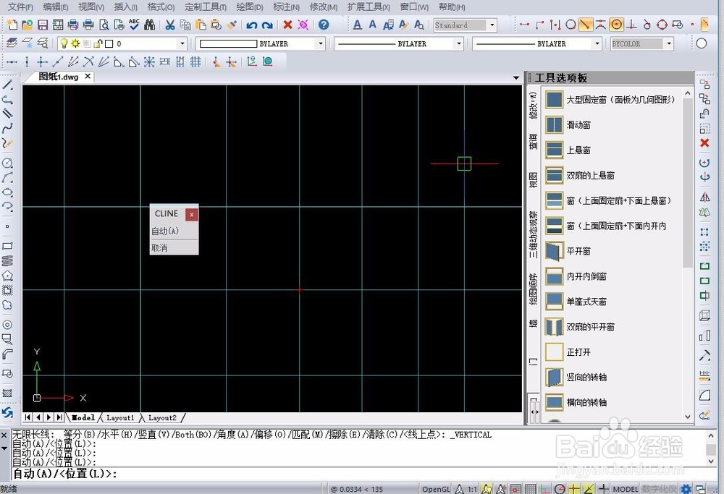Open the layer name dropdown showing 0
Viewport: 724px width, 494px height.
(122, 44)
